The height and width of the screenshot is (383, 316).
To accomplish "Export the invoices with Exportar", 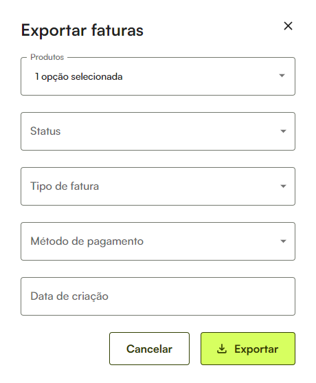I will click(x=248, y=349).
